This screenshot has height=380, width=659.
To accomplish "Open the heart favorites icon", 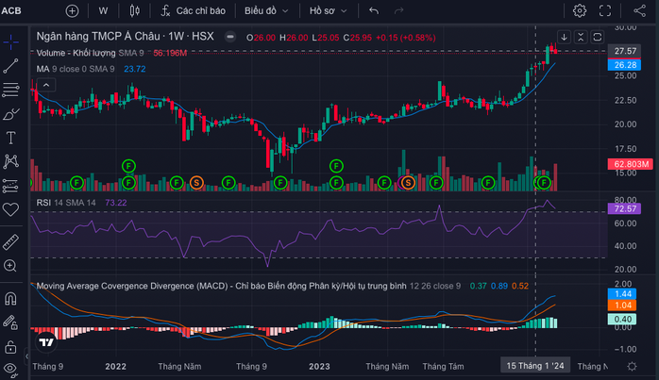I will point(10,209).
